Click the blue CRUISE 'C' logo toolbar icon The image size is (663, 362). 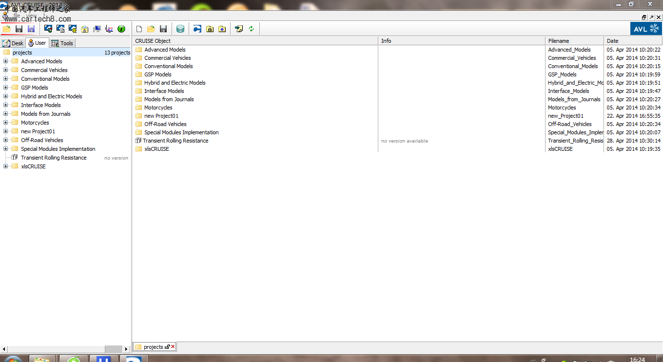pos(197,29)
